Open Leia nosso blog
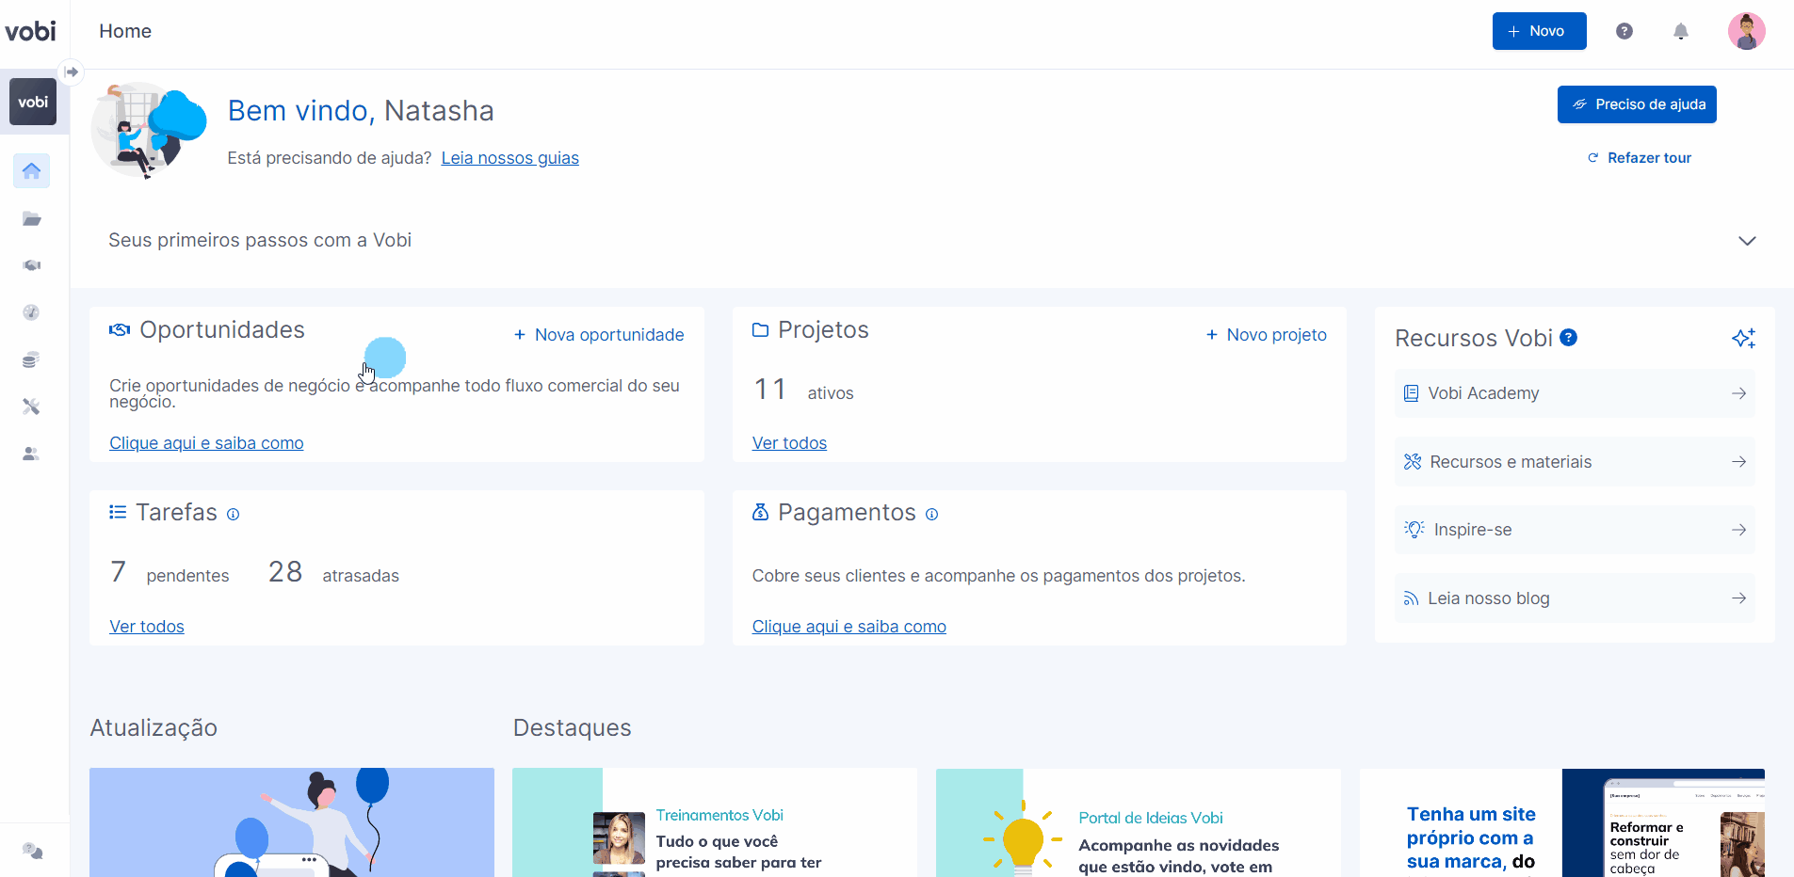The image size is (1794, 877). [x=1575, y=598]
